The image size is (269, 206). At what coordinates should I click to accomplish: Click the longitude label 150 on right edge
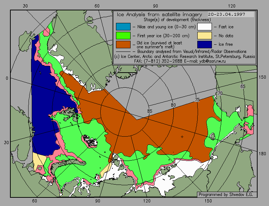click(x=262, y=77)
